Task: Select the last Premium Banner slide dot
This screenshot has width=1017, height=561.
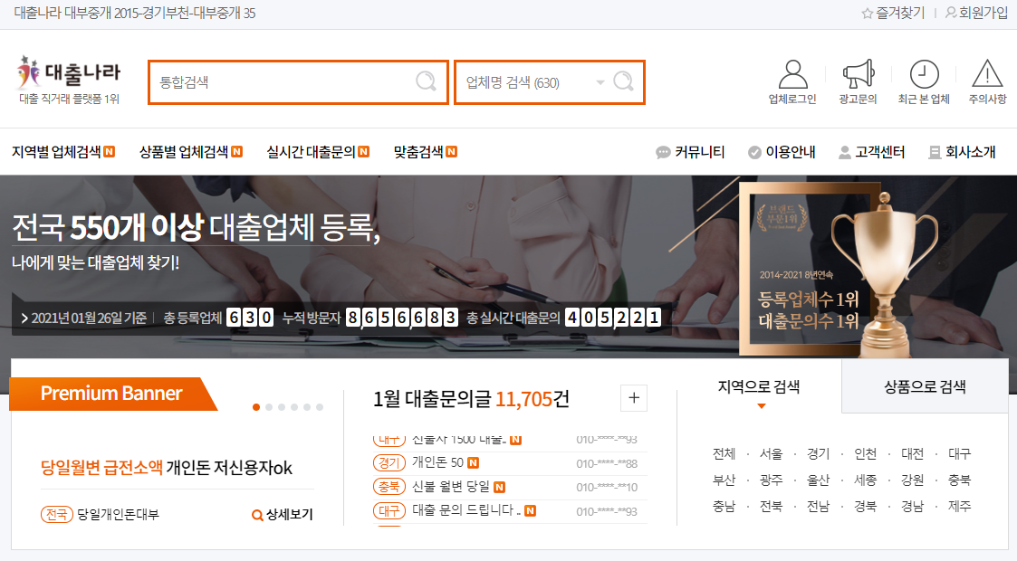Action: (x=319, y=407)
